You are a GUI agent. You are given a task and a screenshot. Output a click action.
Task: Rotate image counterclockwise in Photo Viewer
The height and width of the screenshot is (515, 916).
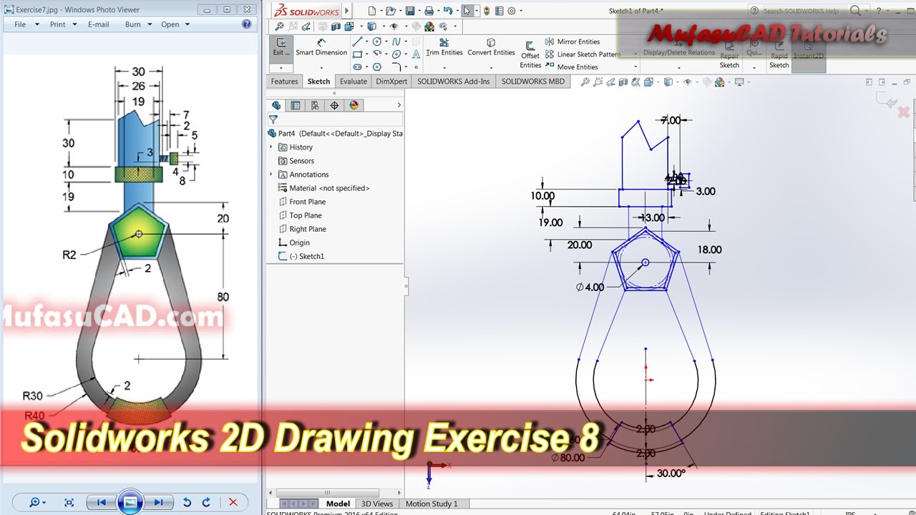[187, 502]
